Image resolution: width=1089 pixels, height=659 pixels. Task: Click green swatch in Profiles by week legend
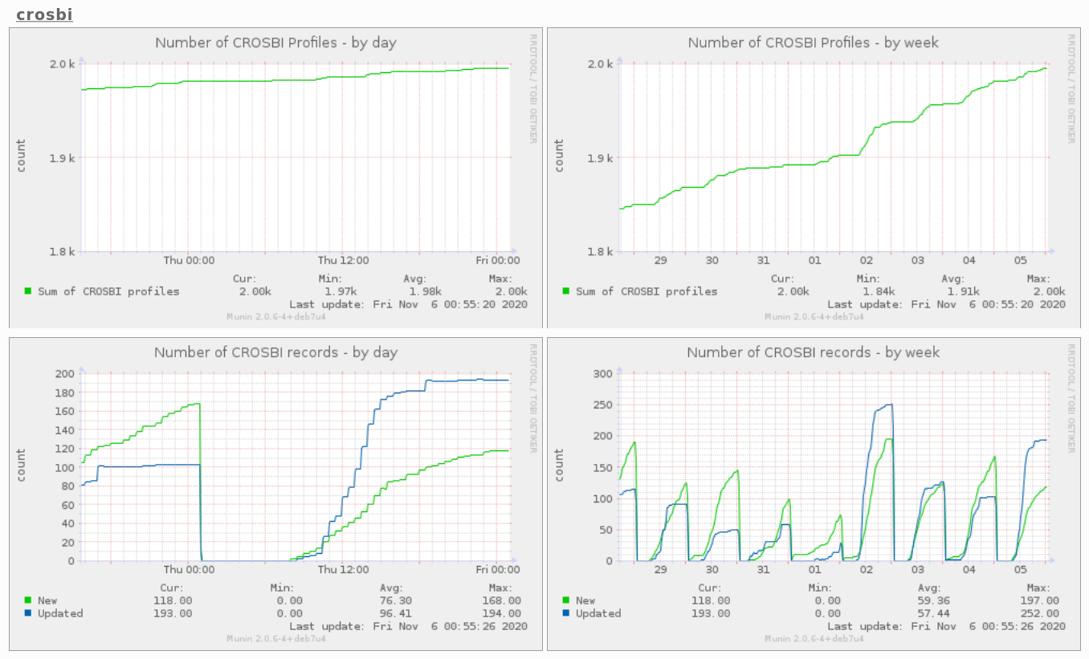coord(566,291)
